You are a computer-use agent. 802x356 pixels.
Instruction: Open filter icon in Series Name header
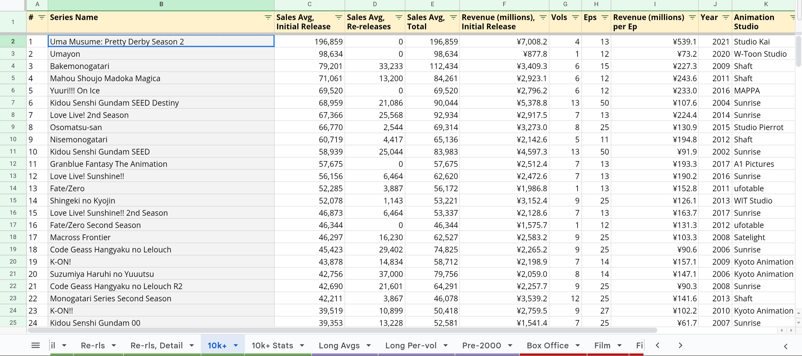coord(268,17)
